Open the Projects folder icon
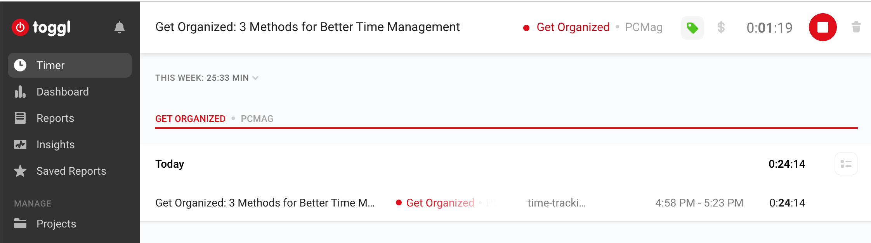The width and height of the screenshot is (871, 243). [x=20, y=224]
